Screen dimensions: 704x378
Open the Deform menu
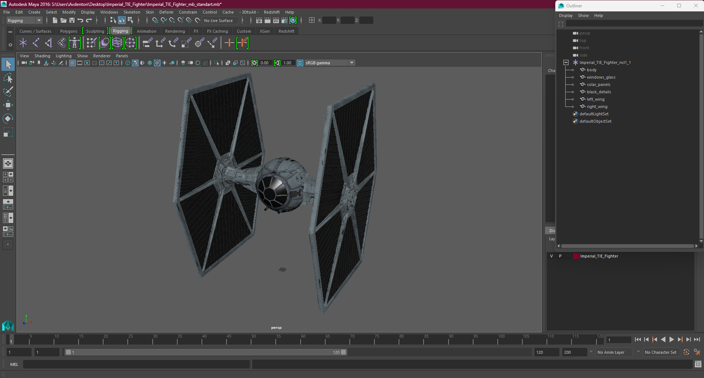pos(166,12)
